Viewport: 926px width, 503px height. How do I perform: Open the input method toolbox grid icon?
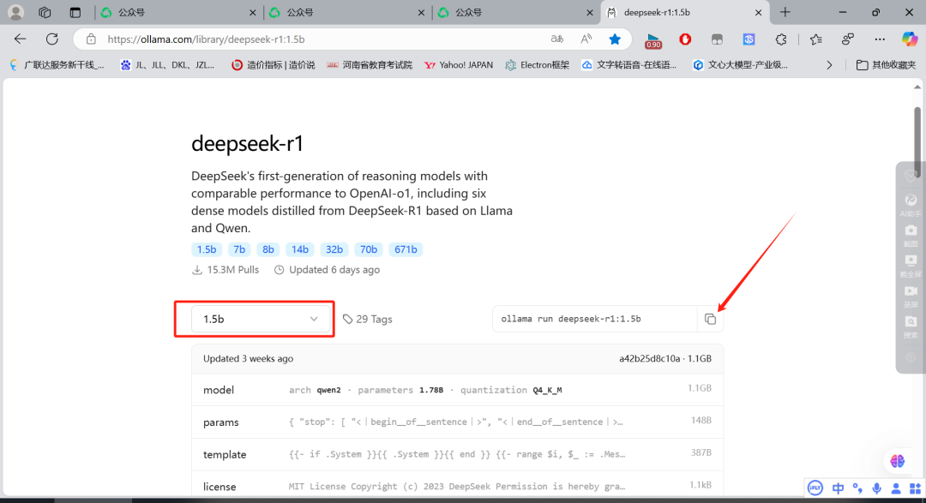point(915,488)
